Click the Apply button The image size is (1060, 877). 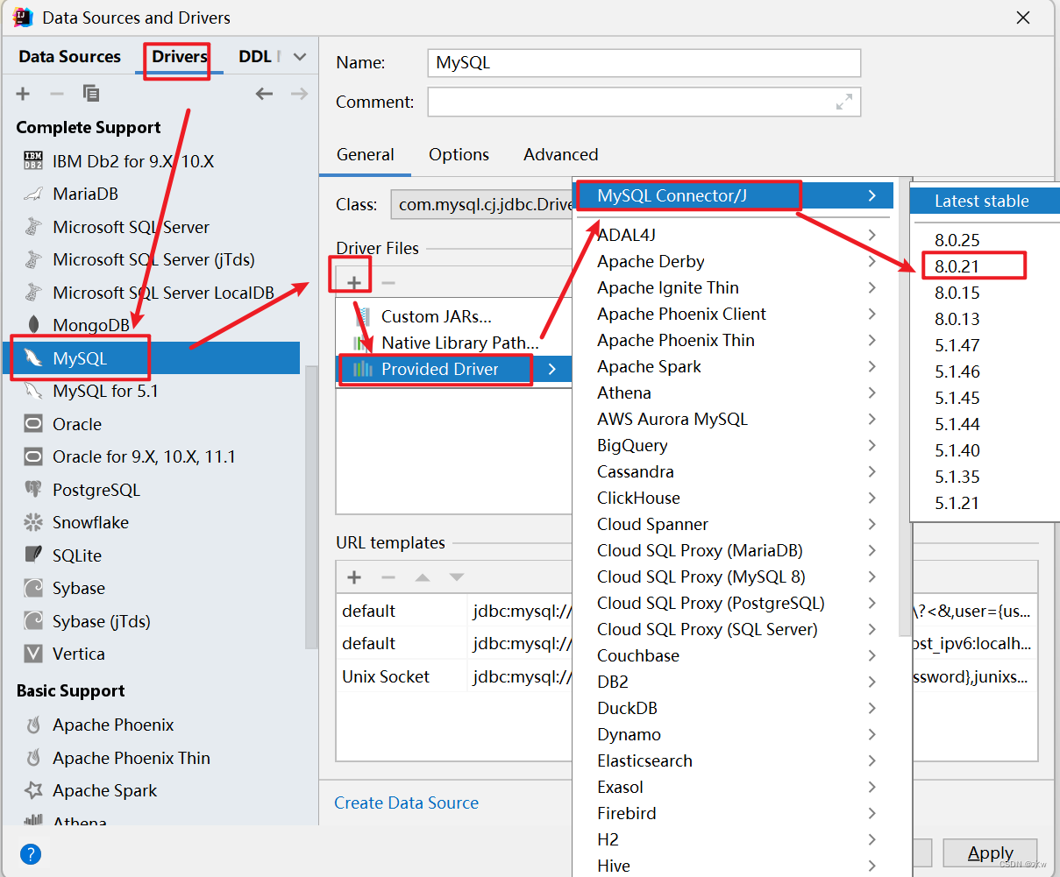point(989,852)
